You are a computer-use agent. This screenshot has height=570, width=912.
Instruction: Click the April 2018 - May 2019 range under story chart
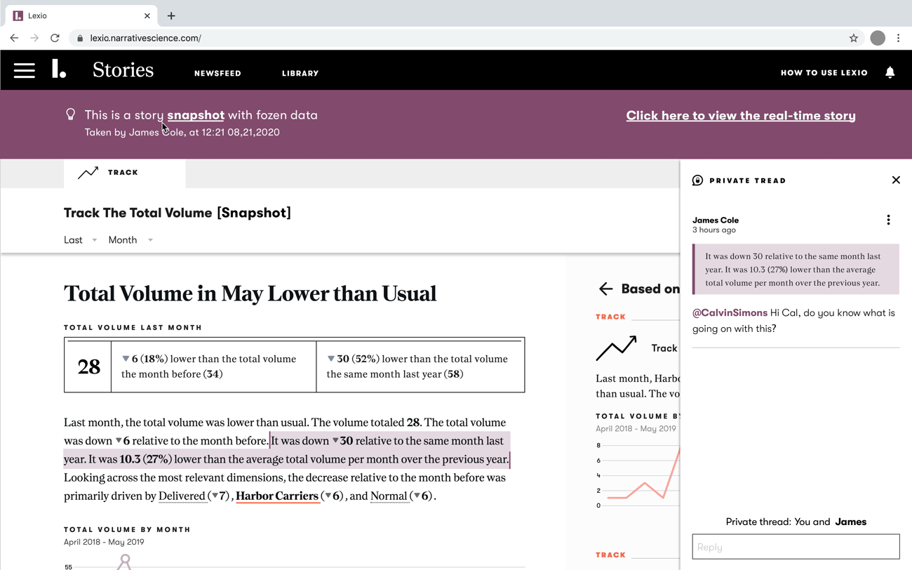point(104,542)
